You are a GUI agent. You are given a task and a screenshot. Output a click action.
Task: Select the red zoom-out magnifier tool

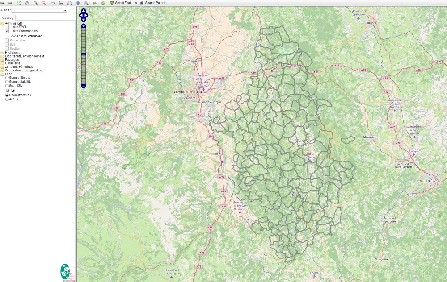(44, 3)
